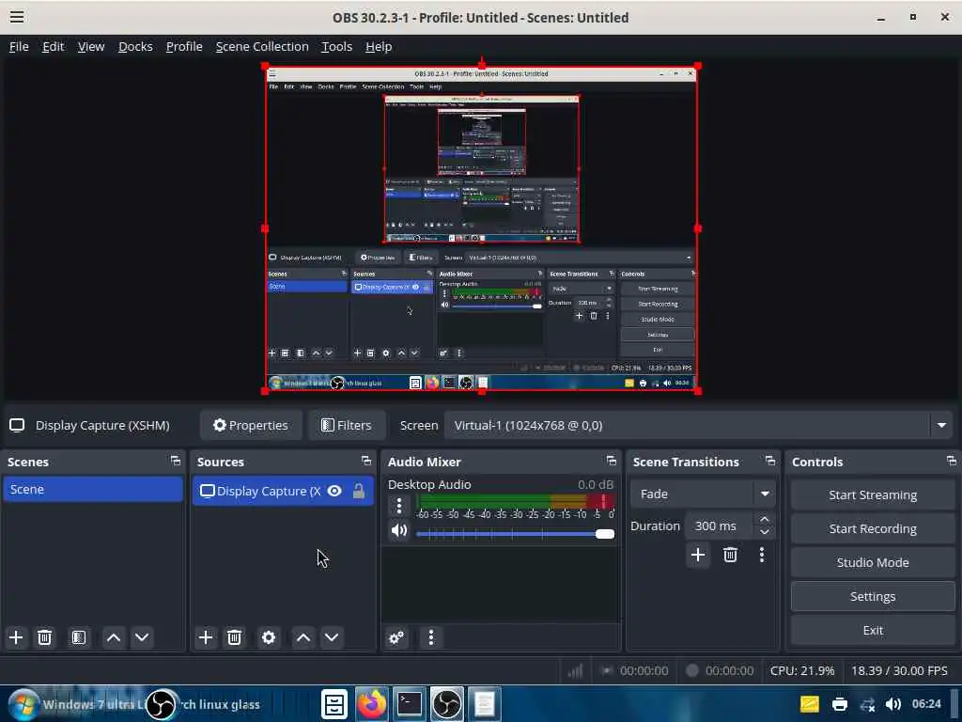
Task: Open the hamburger window menu
Action: click(x=17, y=17)
